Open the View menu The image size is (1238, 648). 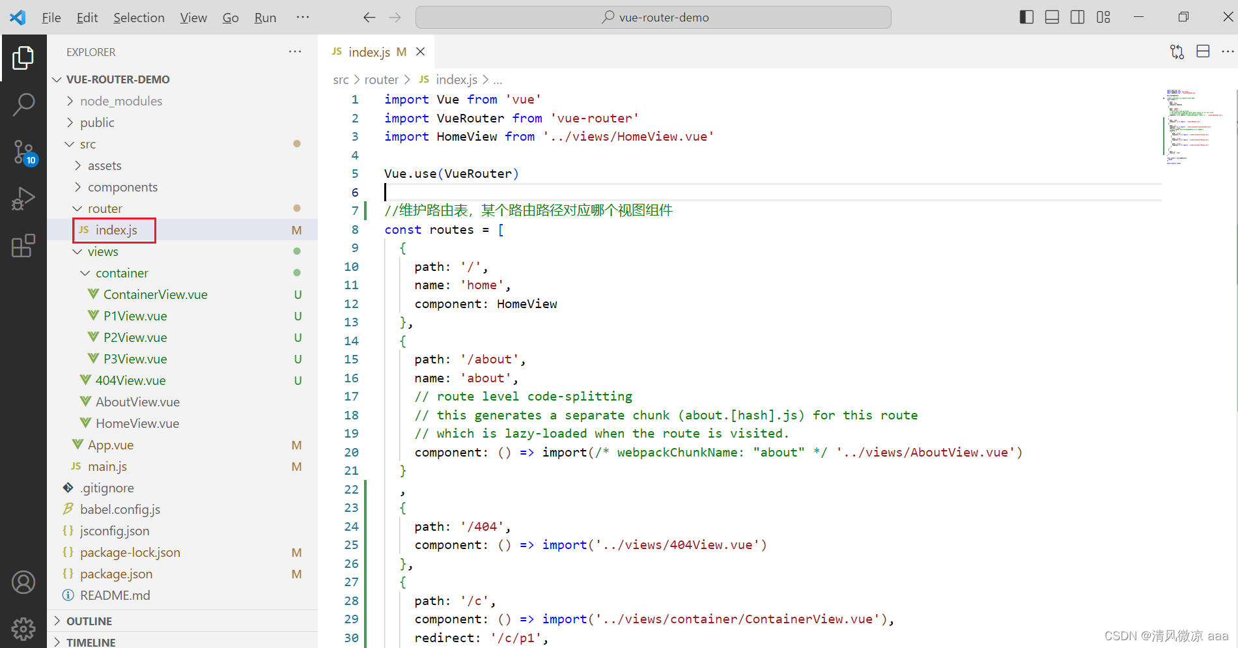(x=193, y=18)
